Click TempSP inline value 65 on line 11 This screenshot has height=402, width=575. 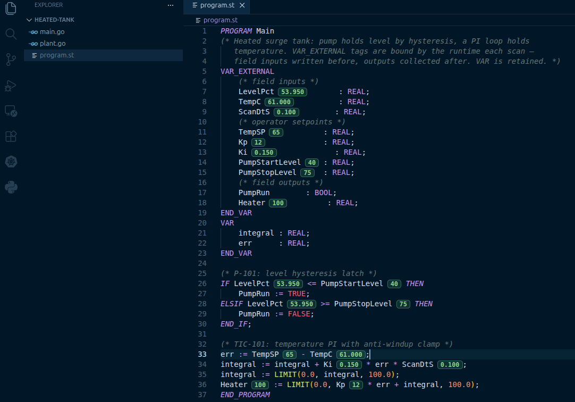[x=276, y=132]
